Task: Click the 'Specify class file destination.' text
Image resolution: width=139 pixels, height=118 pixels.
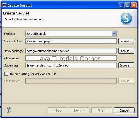Action: pos(24,19)
